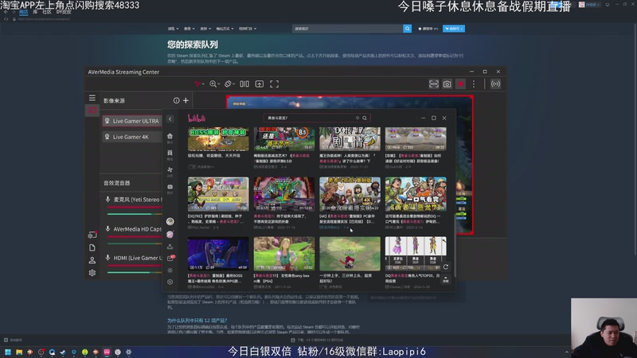637x358 pixels.
Task: Click the Steam store search button
Action: pyautogui.click(x=407, y=29)
